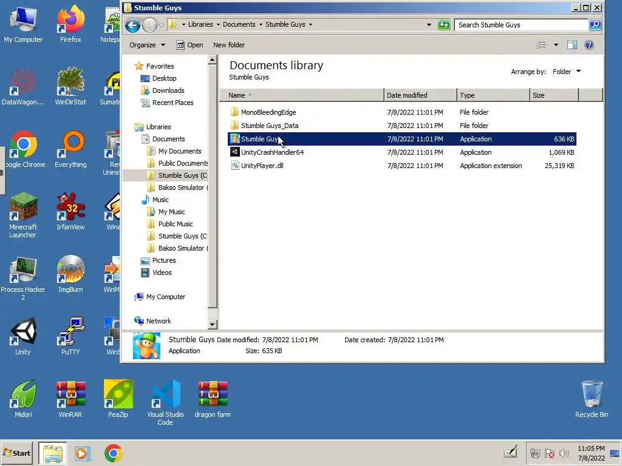This screenshot has width=622, height=466.
Task: Expand the Libraries breadcrumb arrow
Action: [218, 24]
